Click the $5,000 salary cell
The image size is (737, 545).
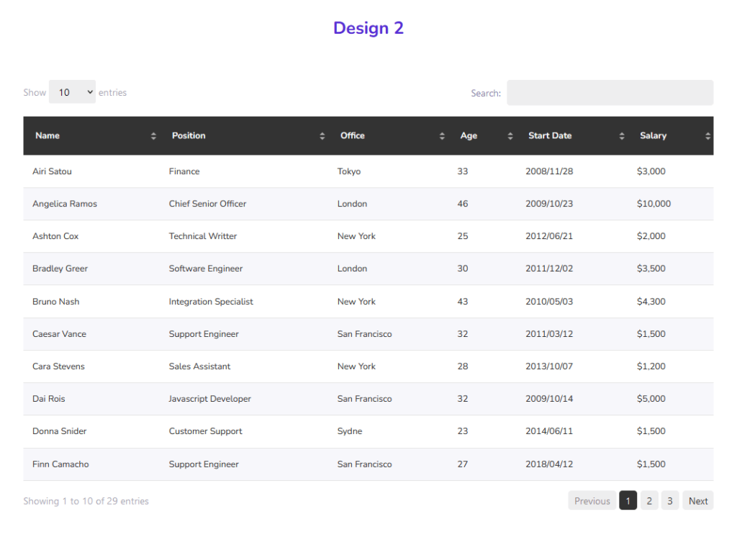pyautogui.click(x=651, y=399)
